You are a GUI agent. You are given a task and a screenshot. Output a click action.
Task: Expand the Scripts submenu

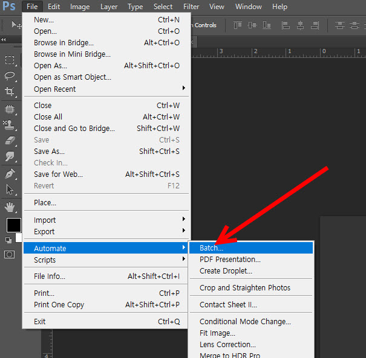[x=106, y=260]
